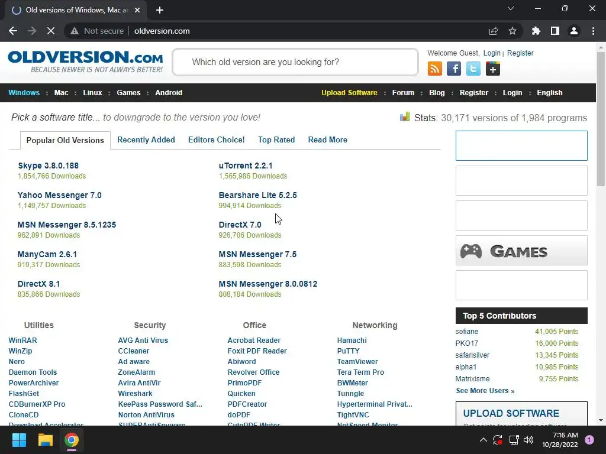The width and height of the screenshot is (606, 454).
Task: Click the browser back arrow
Action: (13, 31)
